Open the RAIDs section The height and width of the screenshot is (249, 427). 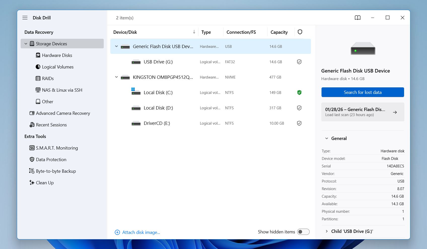pyautogui.click(x=48, y=78)
